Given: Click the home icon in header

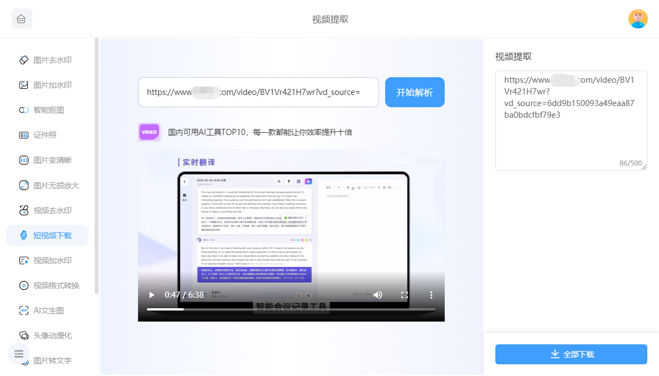Looking at the screenshot, I should (22, 19).
